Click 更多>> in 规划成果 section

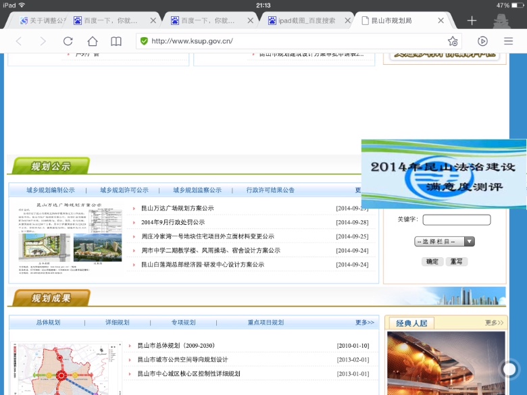(x=364, y=323)
